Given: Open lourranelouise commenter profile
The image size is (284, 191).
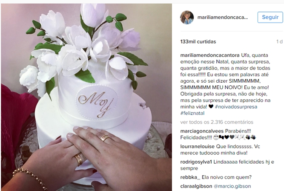Looking at the screenshot, I should [x=198, y=146].
